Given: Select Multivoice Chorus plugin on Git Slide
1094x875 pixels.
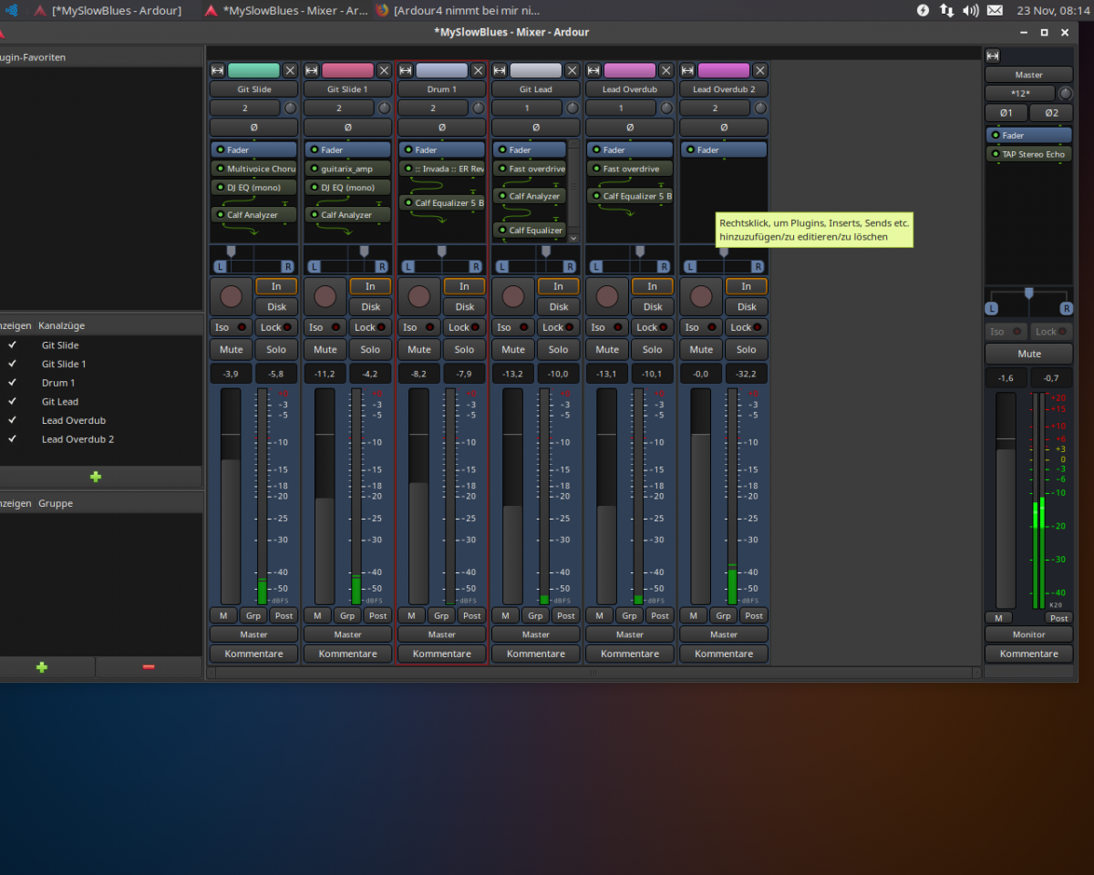Looking at the screenshot, I should click(254, 169).
